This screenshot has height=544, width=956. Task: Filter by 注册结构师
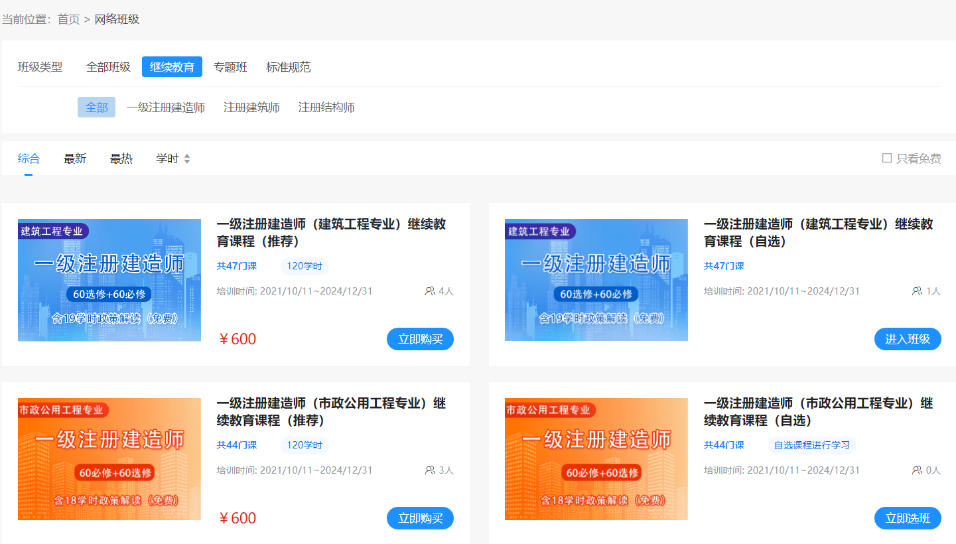click(x=326, y=107)
